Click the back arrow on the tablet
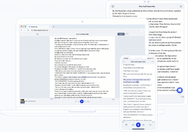The width and height of the screenshot is (188, 132). pos(113,7)
